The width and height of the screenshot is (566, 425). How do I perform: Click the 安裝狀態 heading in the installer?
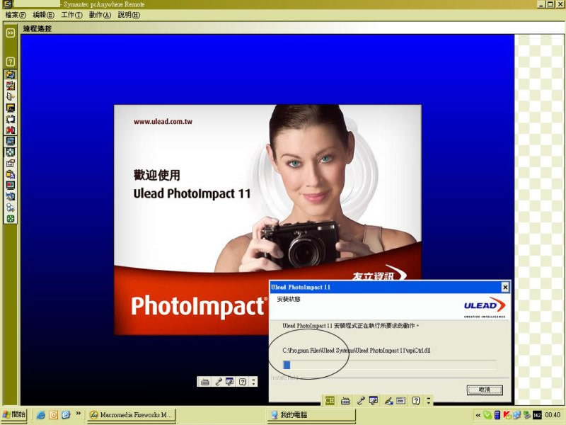pyautogui.click(x=289, y=299)
